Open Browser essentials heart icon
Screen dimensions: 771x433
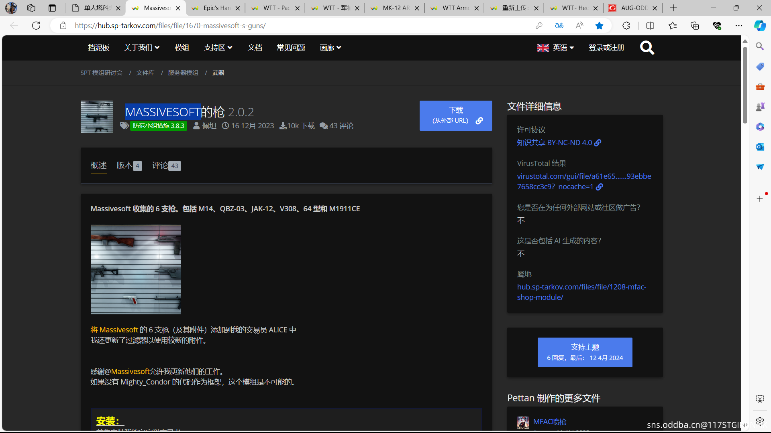[717, 25]
